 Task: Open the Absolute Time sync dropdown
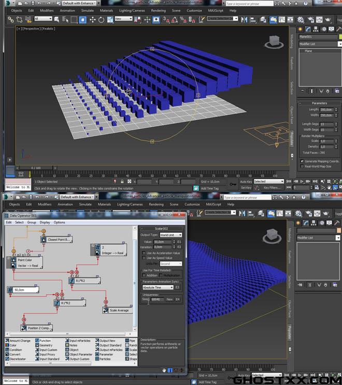[158, 287]
